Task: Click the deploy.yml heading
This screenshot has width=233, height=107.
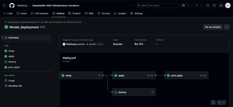Action: (69, 58)
